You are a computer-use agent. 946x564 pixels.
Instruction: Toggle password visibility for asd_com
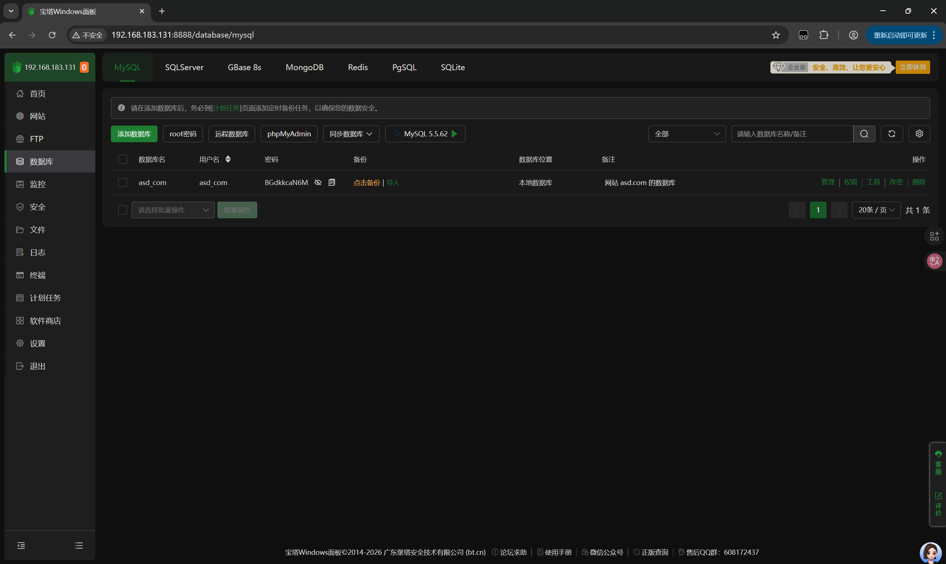318,182
